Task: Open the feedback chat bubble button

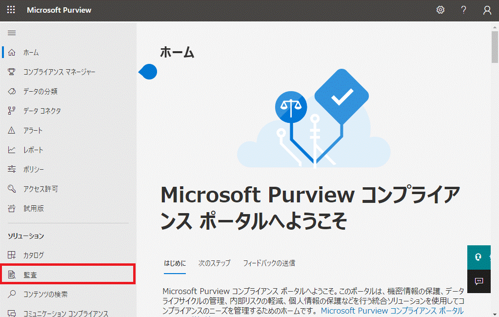Action: click(x=479, y=281)
